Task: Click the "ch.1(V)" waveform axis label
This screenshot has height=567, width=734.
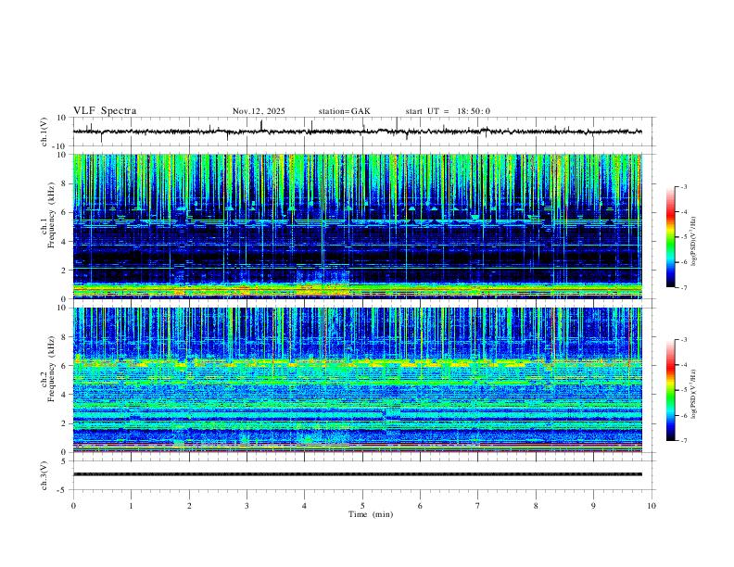Action: 44,132
